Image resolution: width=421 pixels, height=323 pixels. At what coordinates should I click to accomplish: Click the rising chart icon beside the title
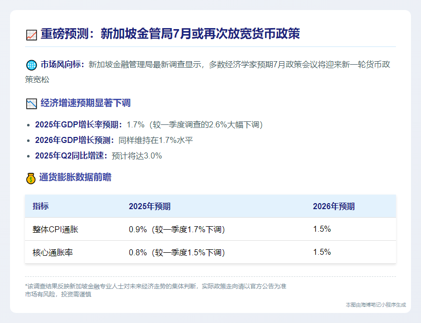(x=32, y=35)
